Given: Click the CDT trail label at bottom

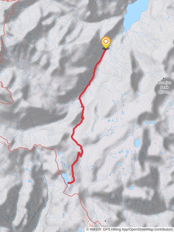Looking at the screenshot, I should coord(88,222).
